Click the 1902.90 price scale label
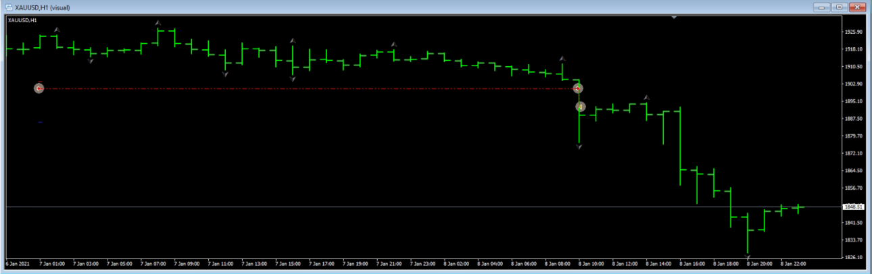 (852, 84)
